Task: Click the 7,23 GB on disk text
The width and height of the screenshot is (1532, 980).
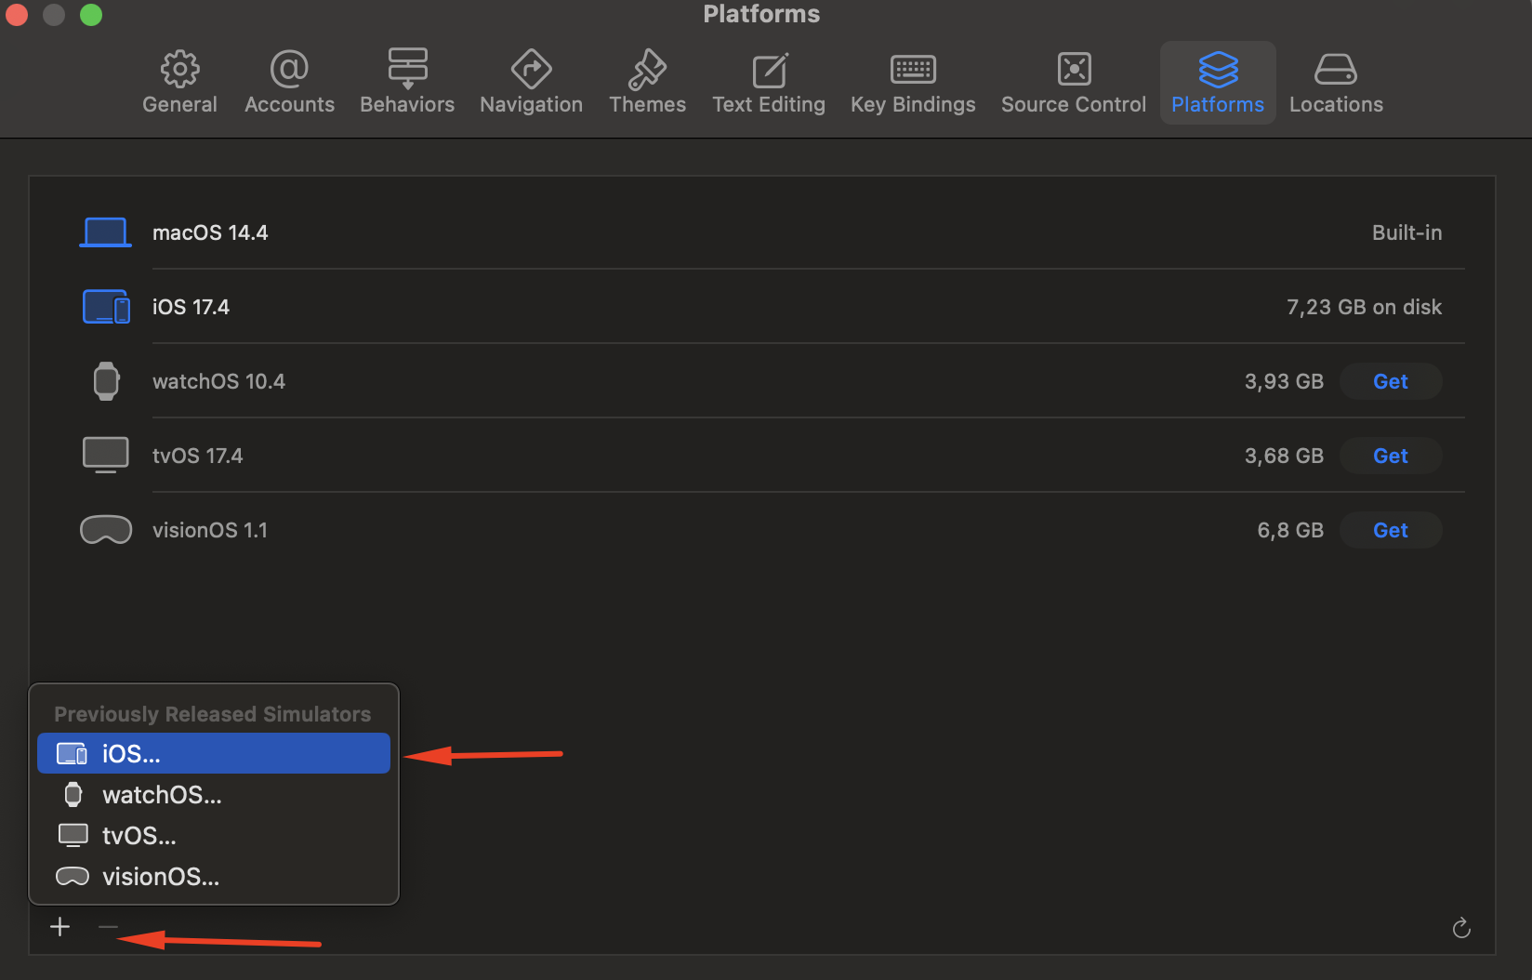Action: [1365, 307]
